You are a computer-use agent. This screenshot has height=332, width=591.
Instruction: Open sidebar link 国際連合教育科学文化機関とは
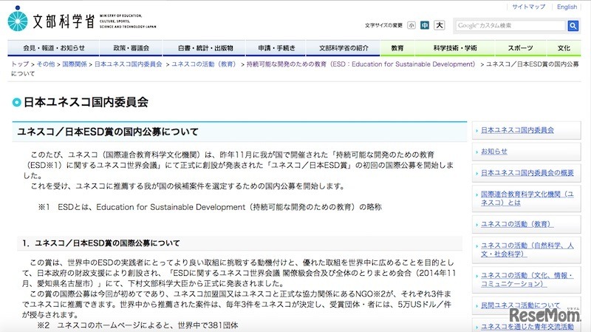(527, 198)
